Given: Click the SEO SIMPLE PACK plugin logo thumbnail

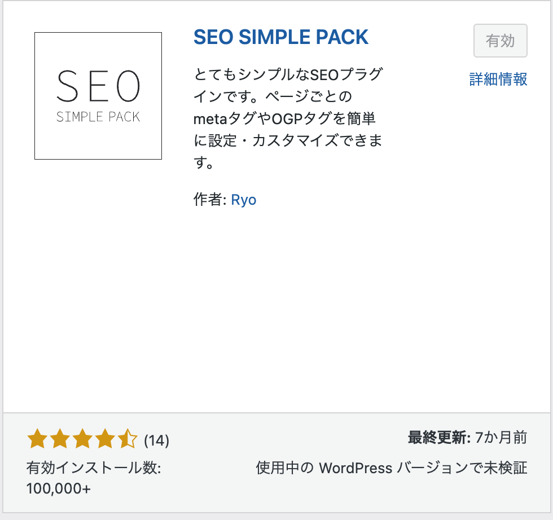Looking at the screenshot, I should click(98, 96).
